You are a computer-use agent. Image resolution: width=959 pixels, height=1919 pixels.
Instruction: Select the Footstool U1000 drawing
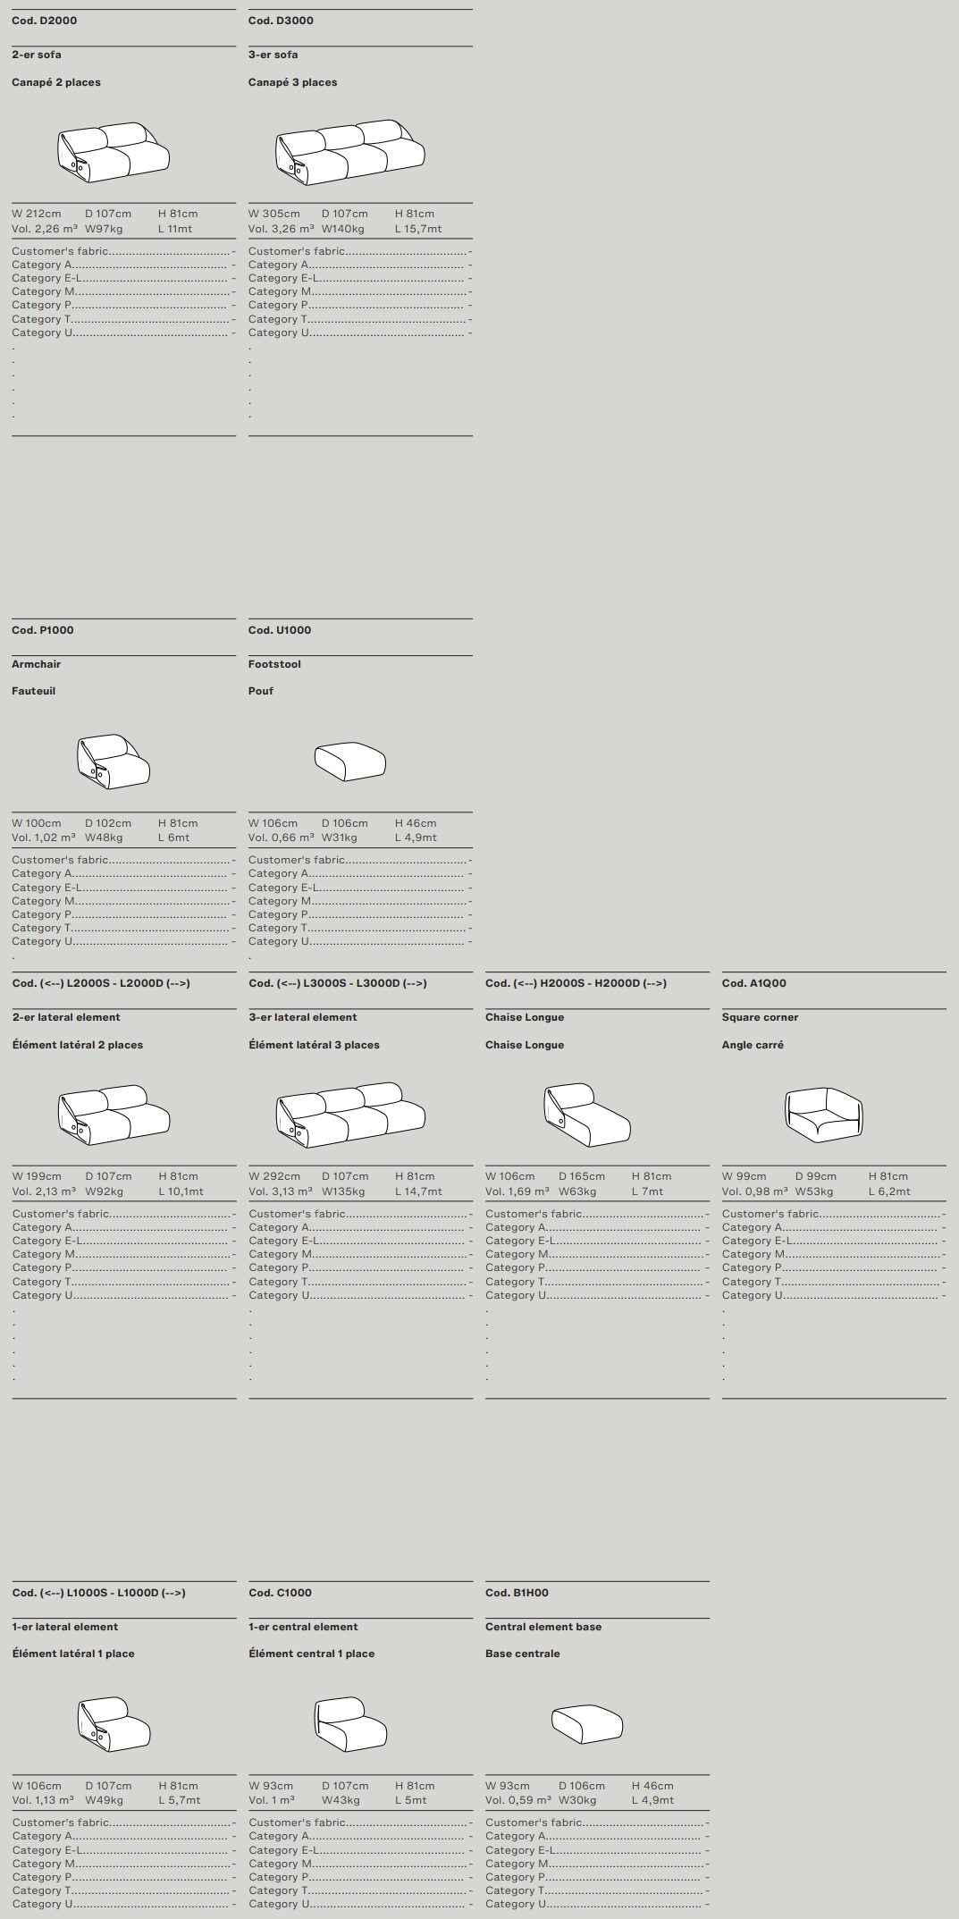point(350,762)
